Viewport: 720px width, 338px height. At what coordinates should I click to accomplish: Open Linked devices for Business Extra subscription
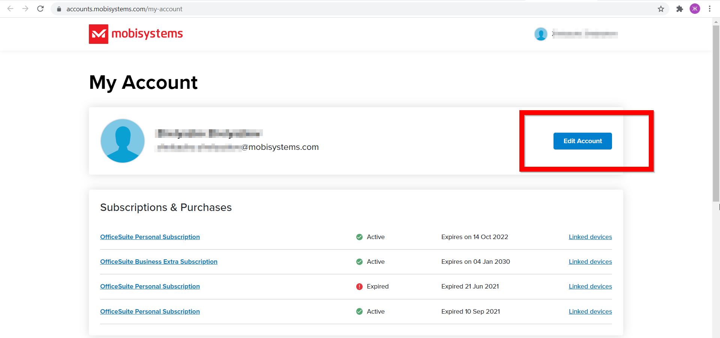pos(590,262)
